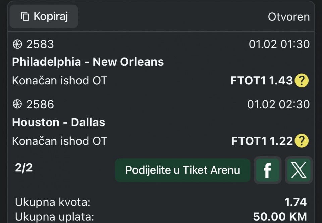Share ticket on X
Viewport: 322px width, 223px height.
[x=299, y=170]
